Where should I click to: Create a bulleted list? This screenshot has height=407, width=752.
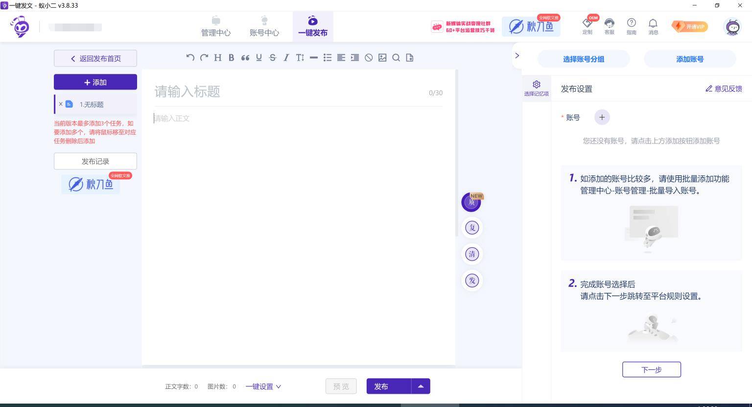pyautogui.click(x=328, y=58)
